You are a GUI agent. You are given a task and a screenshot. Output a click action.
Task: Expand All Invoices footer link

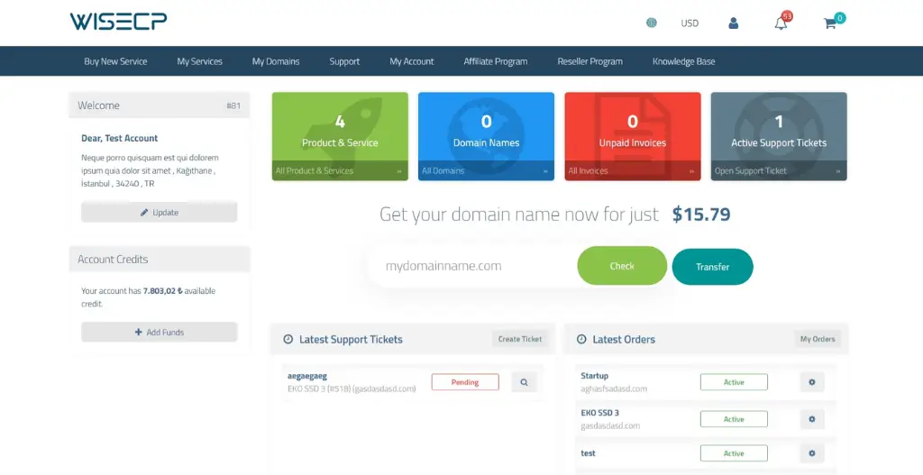632,170
